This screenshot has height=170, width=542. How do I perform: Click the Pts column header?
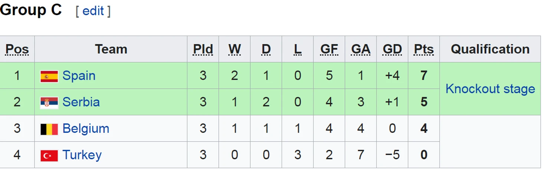[x=424, y=49]
